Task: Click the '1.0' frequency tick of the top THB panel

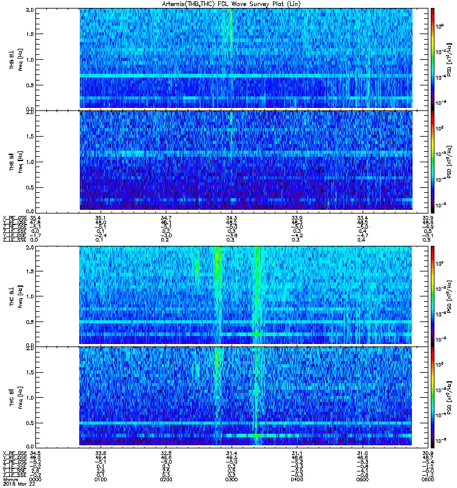Action: tap(30, 60)
